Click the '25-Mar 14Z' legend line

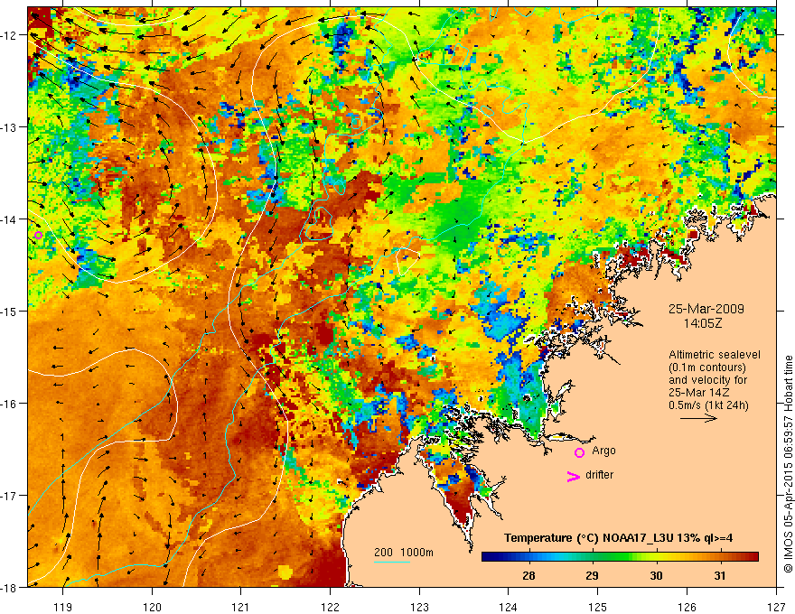699,393
